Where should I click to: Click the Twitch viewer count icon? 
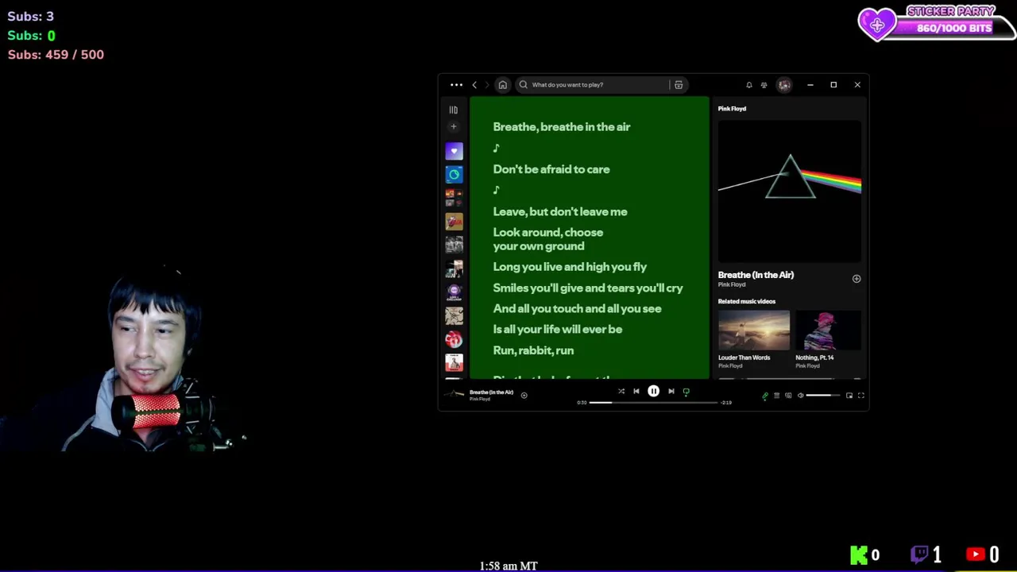point(918,555)
